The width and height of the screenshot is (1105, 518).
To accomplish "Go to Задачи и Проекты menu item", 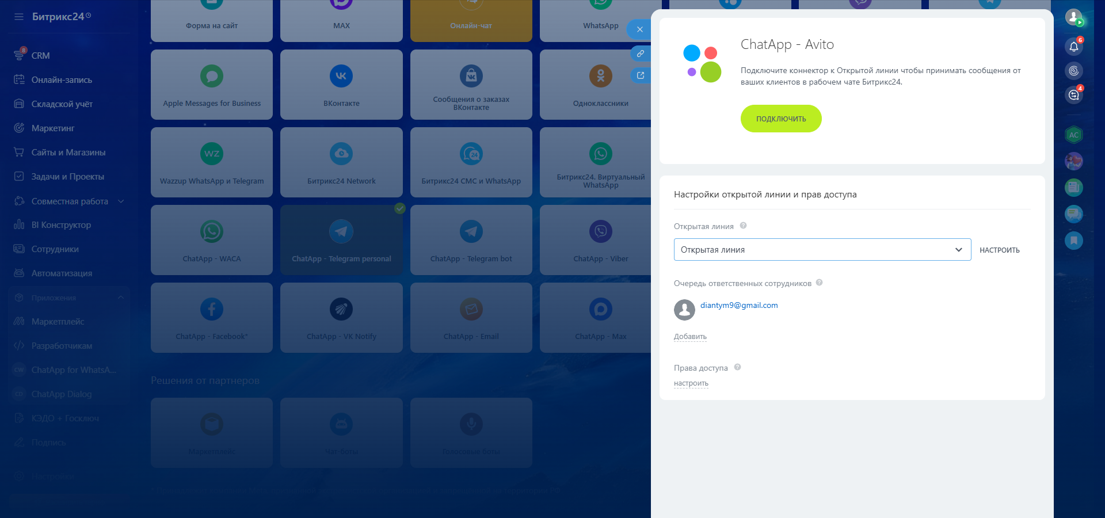I will pos(67,177).
